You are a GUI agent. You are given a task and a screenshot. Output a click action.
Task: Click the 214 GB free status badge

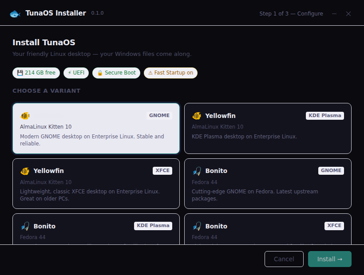point(36,73)
